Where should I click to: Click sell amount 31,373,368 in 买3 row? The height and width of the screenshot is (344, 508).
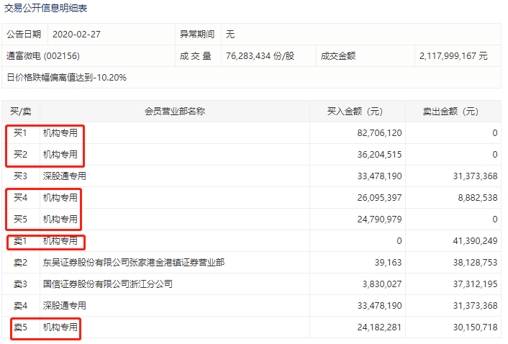coord(475,176)
